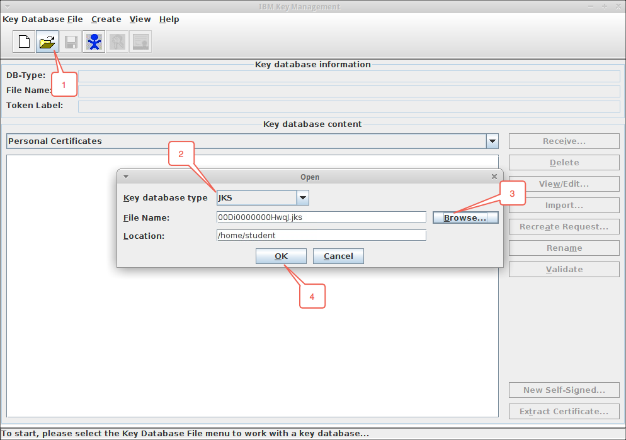626x440 pixels.
Task: Close the Open dialog with X
Action: (x=494, y=176)
